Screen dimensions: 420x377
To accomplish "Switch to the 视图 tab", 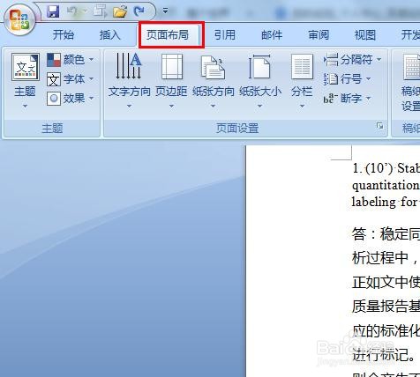I will (x=365, y=35).
